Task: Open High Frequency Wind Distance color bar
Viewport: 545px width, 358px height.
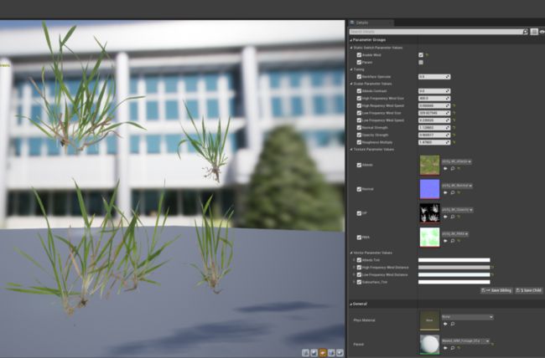Action: tap(454, 268)
